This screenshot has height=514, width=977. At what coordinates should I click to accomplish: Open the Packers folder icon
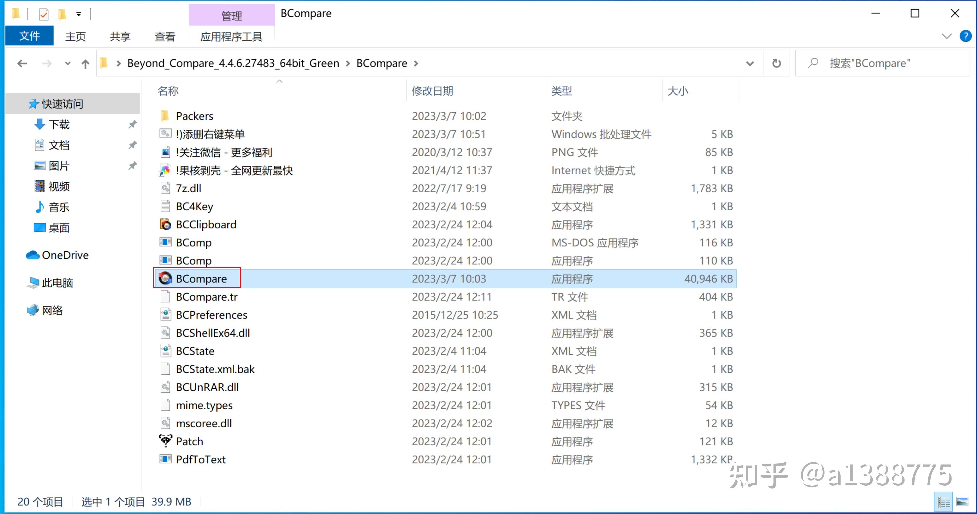pyautogui.click(x=165, y=116)
